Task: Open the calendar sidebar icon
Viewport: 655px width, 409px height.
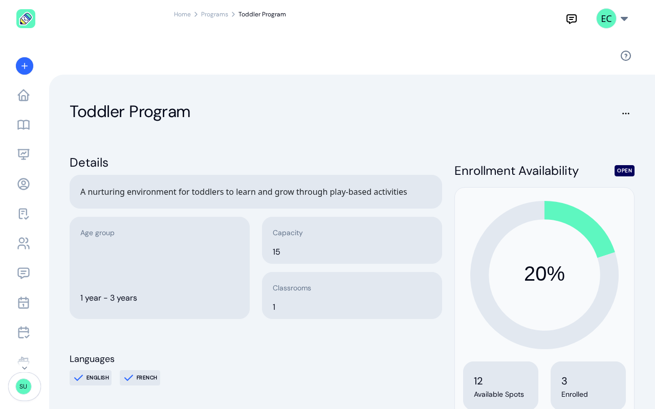Action: coord(24,303)
